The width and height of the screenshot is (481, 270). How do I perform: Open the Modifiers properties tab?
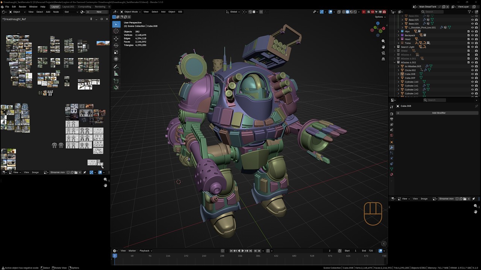coord(392,148)
